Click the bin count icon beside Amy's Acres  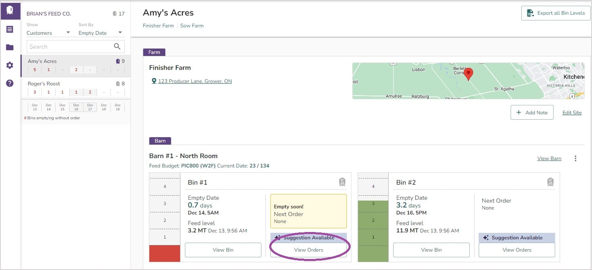(118, 61)
